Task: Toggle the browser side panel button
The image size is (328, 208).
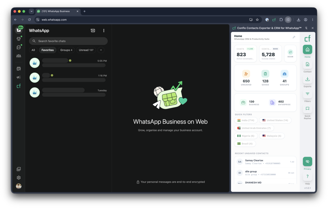Action: pyautogui.click(x=288, y=20)
